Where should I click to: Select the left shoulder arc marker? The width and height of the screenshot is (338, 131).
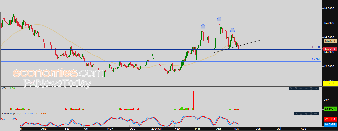203,26
